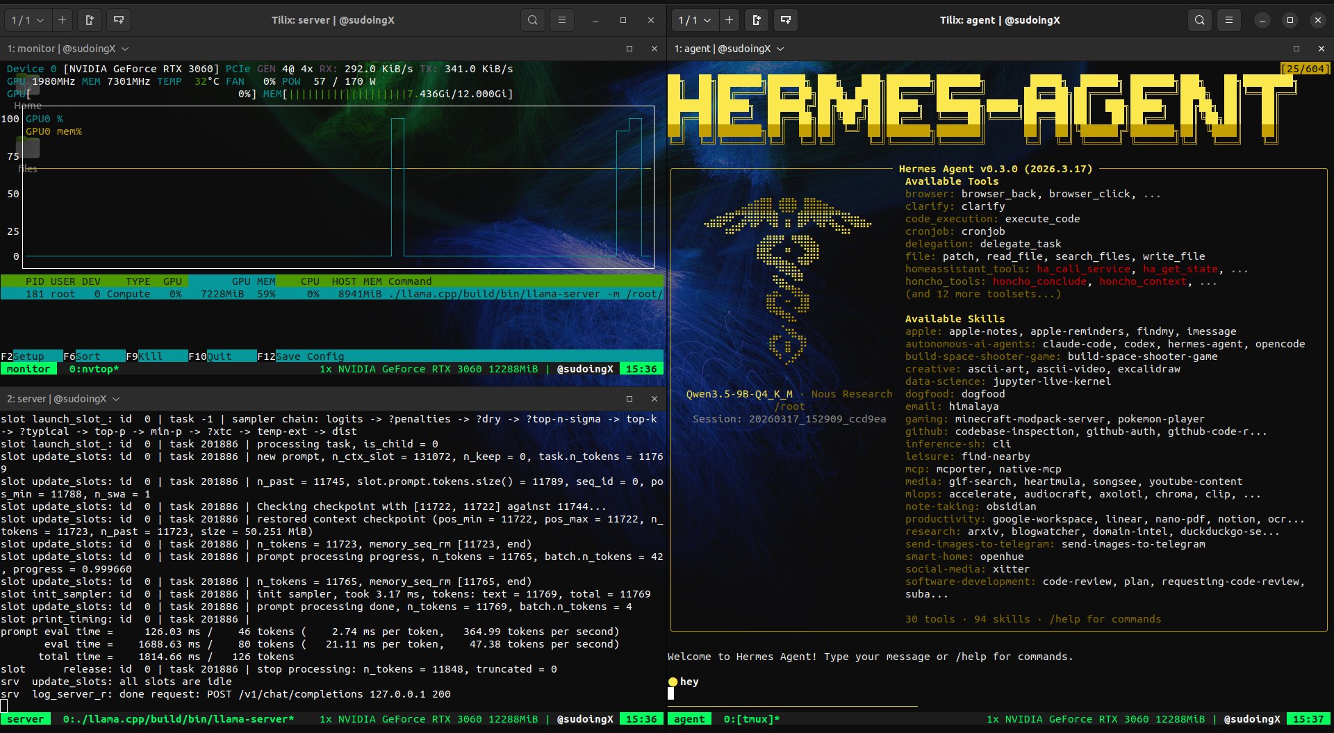Image resolution: width=1334 pixels, height=733 pixels.
Task: Toggle maximize on the server terminal pane
Action: pos(629,399)
